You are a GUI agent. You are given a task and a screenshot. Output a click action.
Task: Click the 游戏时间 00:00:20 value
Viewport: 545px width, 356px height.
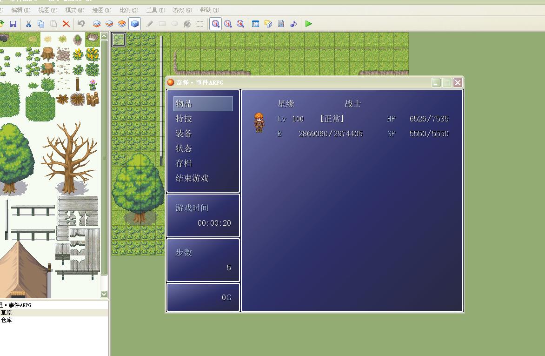tap(214, 223)
